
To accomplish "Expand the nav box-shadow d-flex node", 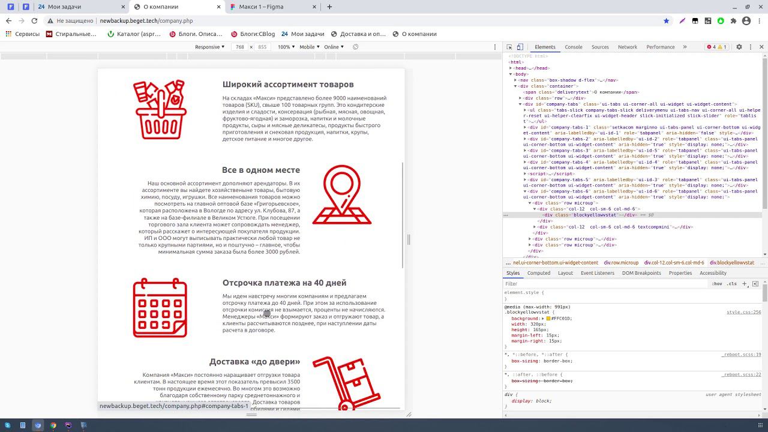I will 517,80.
